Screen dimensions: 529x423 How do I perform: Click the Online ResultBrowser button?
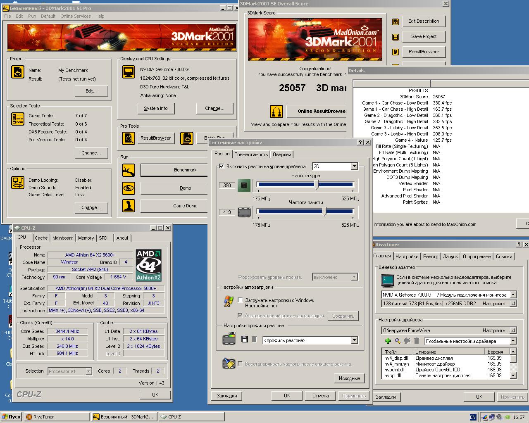pos(316,111)
